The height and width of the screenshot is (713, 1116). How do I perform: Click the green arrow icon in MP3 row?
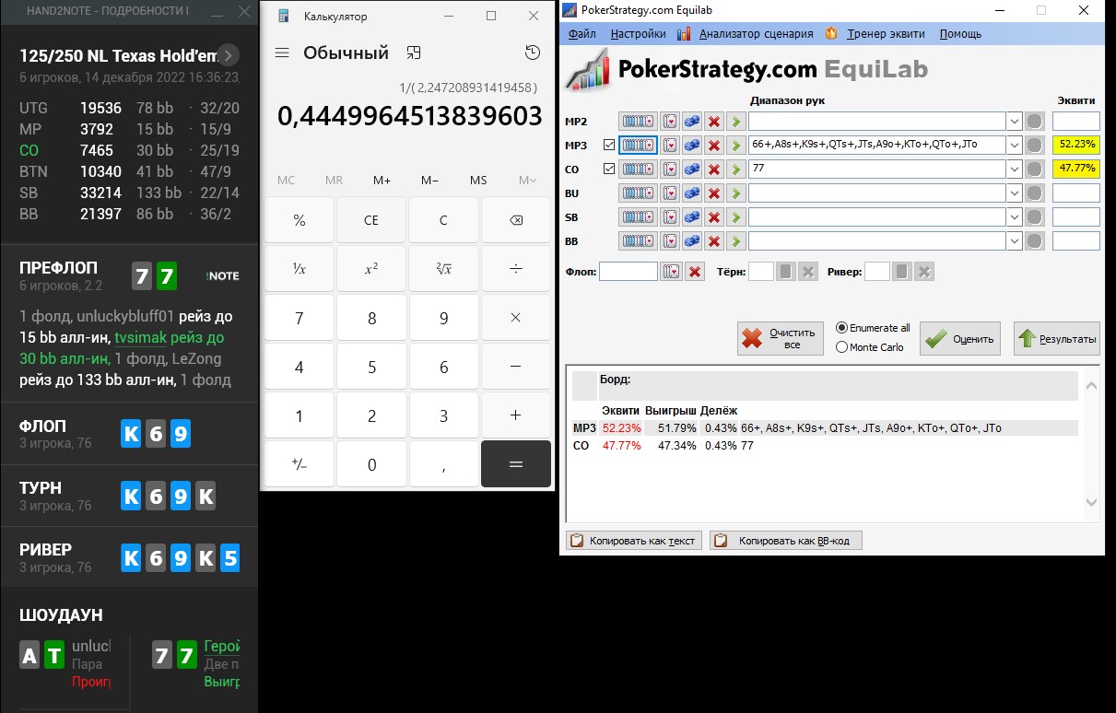tap(735, 146)
